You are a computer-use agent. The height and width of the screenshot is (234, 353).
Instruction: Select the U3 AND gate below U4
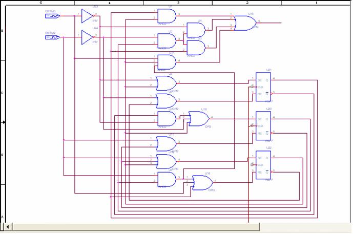click(196, 48)
